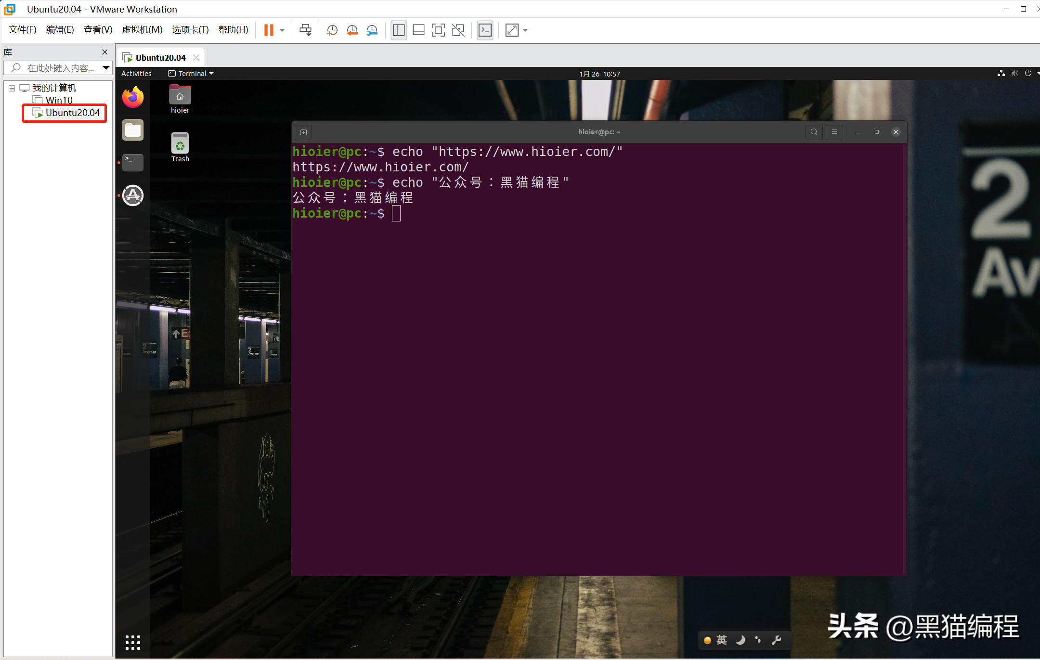1040x660 pixels.
Task: Select the Ubuntu20.04 tab
Action: click(160, 58)
